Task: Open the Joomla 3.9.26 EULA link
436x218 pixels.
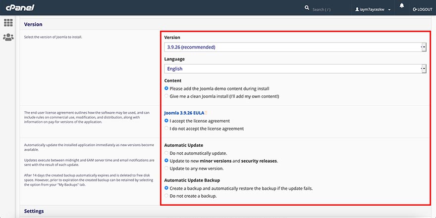Action: (x=184, y=113)
